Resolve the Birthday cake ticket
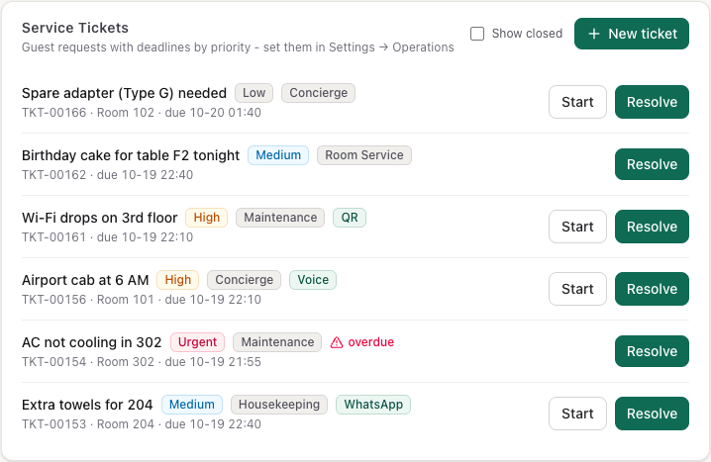 click(652, 164)
